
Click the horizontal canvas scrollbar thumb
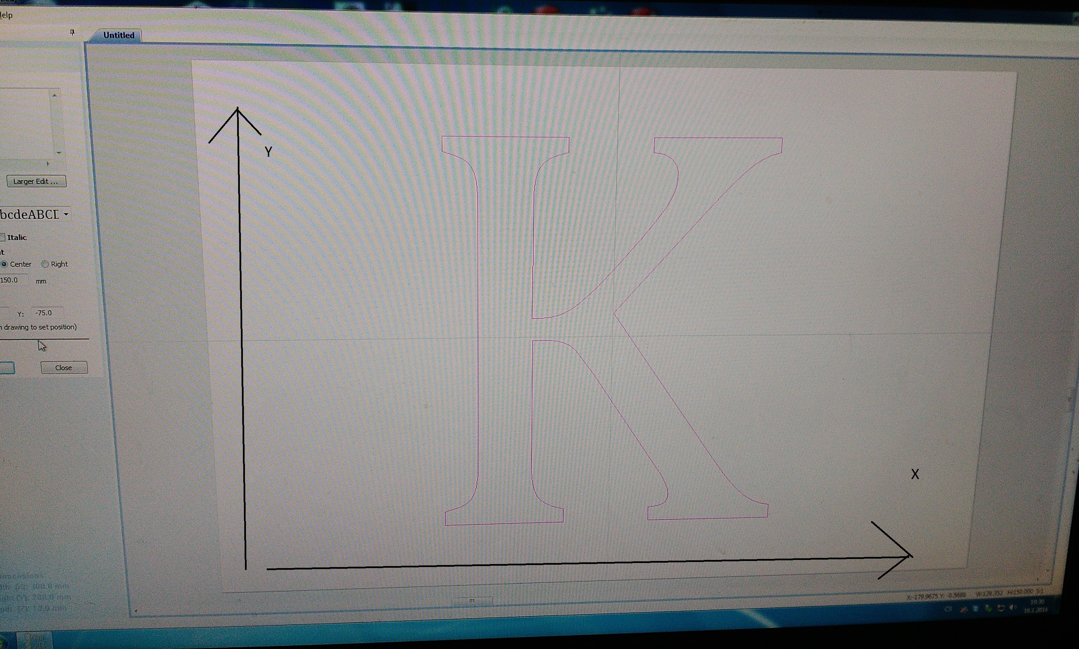coord(472,601)
